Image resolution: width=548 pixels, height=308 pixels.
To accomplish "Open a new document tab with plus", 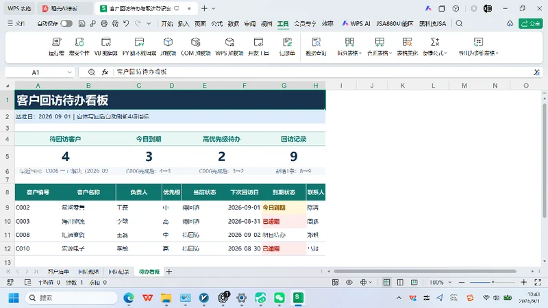I will point(204,8).
